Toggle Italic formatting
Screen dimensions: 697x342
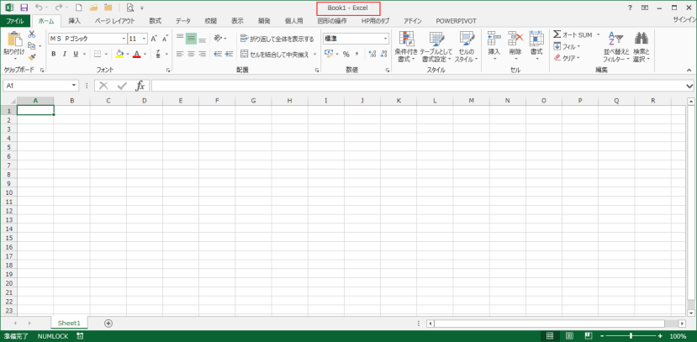coord(65,54)
